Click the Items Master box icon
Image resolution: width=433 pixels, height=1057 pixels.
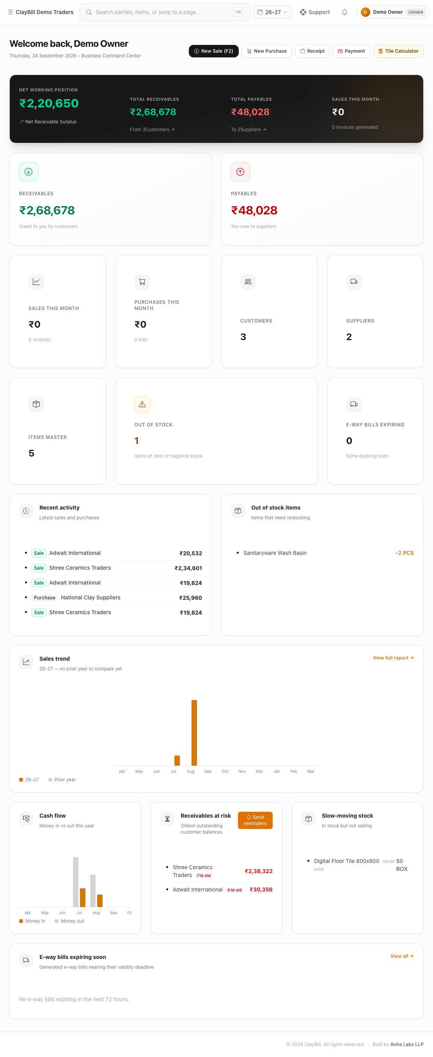tap(36, 404)
